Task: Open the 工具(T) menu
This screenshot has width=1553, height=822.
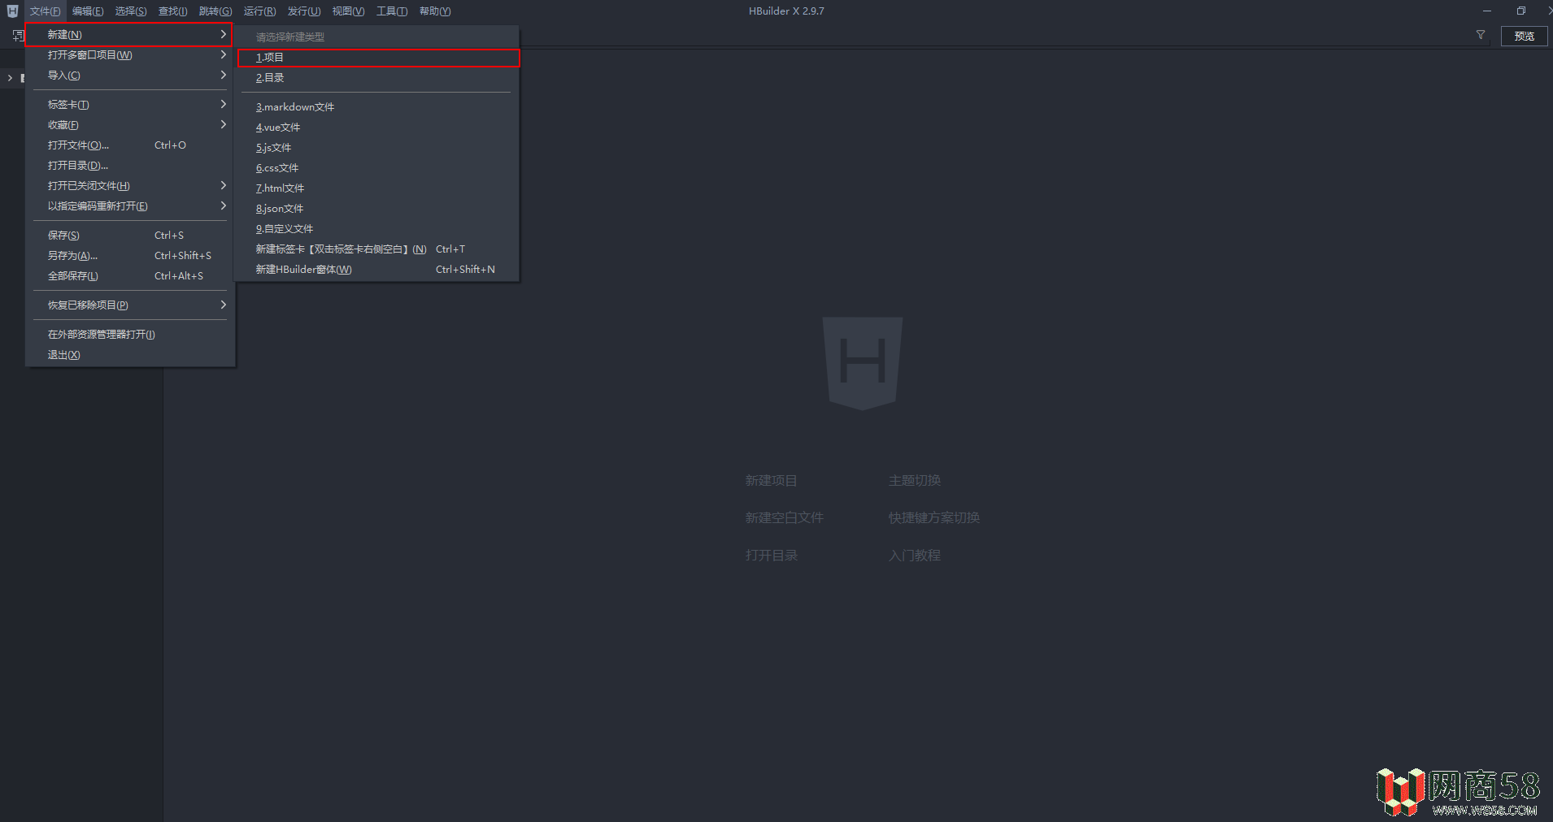Action: (x=392, y=11)
